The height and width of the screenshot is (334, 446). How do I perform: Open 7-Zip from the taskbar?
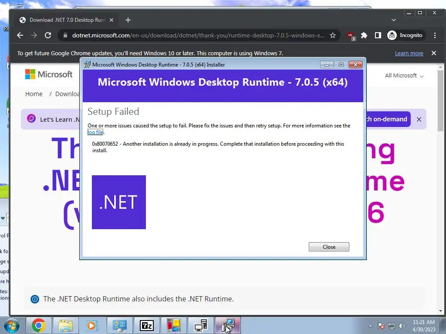click(x=146, y=325)
